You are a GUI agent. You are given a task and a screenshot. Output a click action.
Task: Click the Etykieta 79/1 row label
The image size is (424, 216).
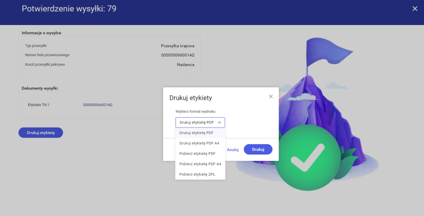point(39,105)
